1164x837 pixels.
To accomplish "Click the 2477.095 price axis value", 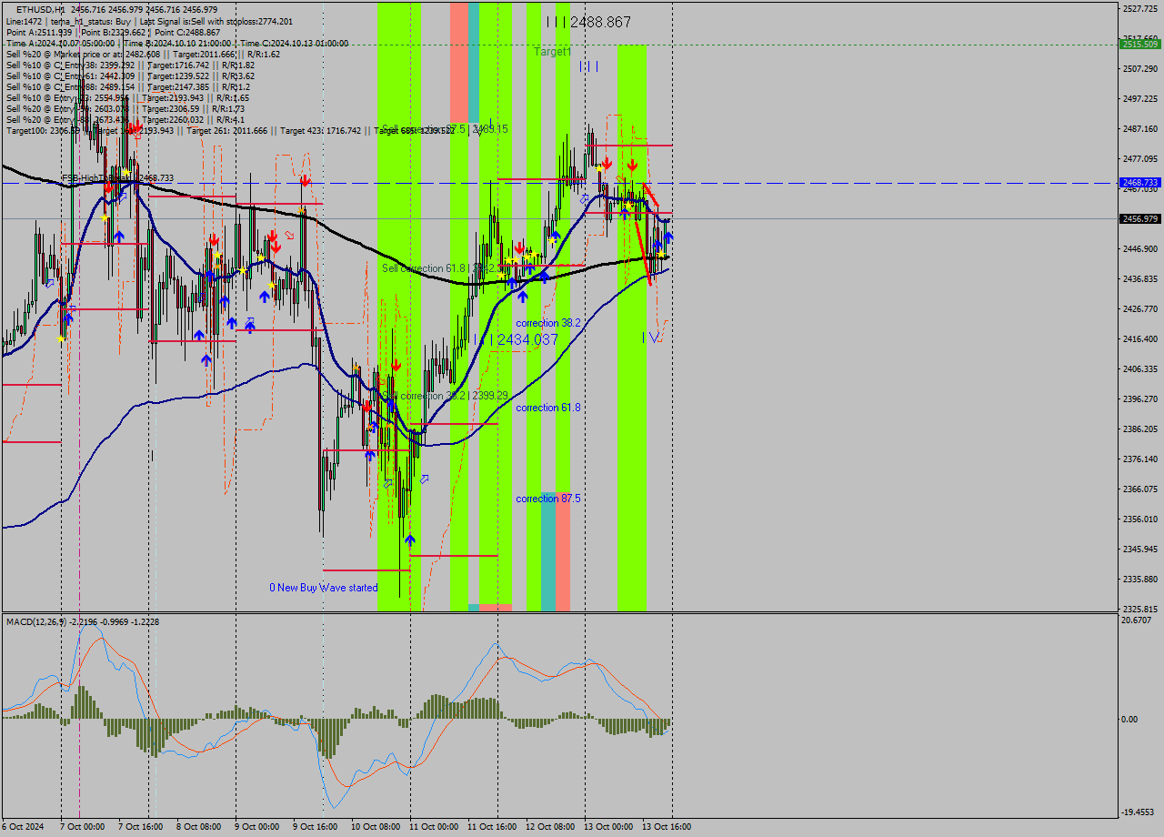I will point(1139,158).
